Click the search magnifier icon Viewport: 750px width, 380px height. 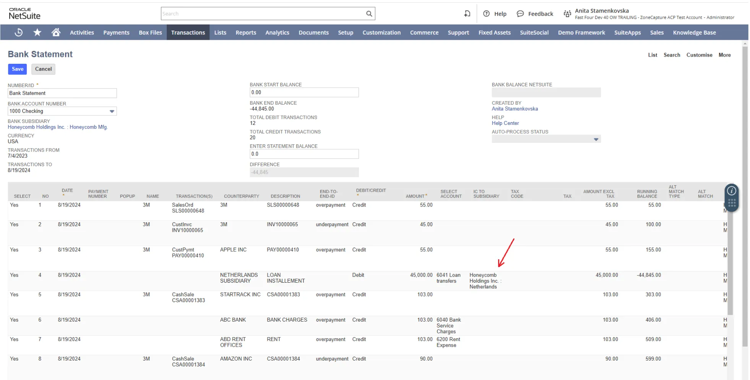(x=369, y=14)
